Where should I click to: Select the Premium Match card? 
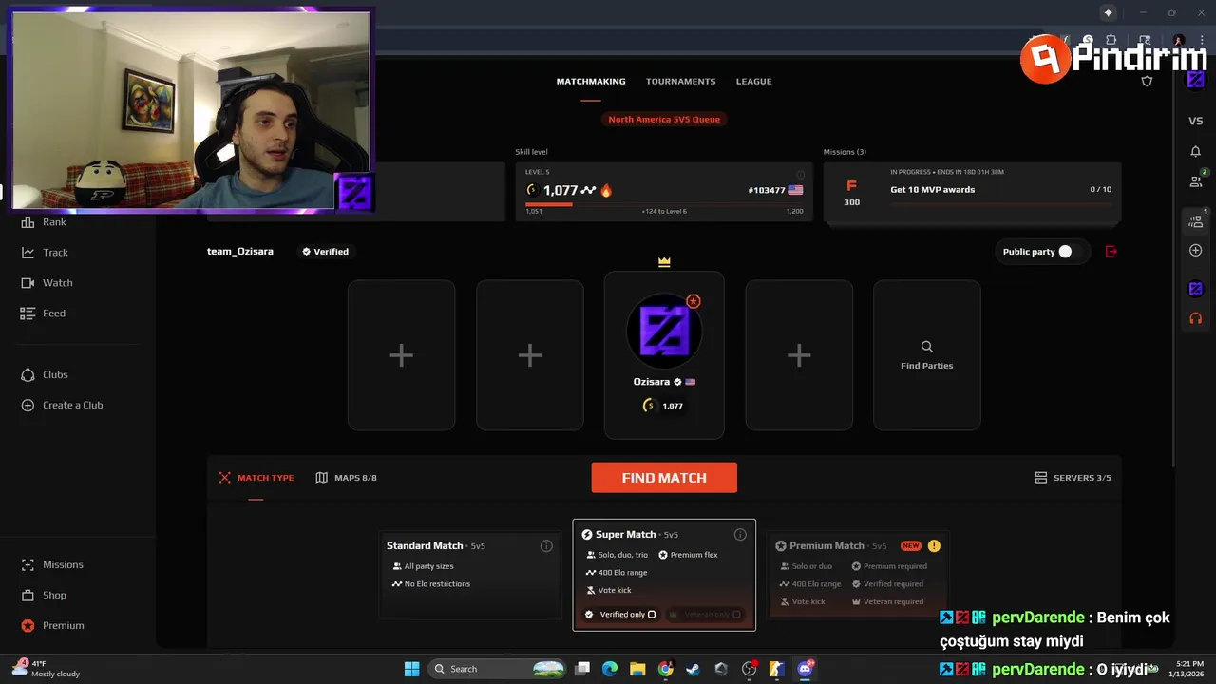858,574
